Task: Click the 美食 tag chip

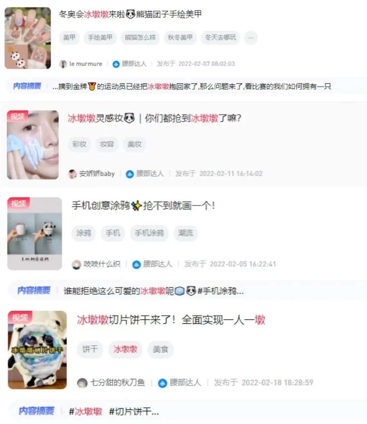Action: click(x=161, y=349)
